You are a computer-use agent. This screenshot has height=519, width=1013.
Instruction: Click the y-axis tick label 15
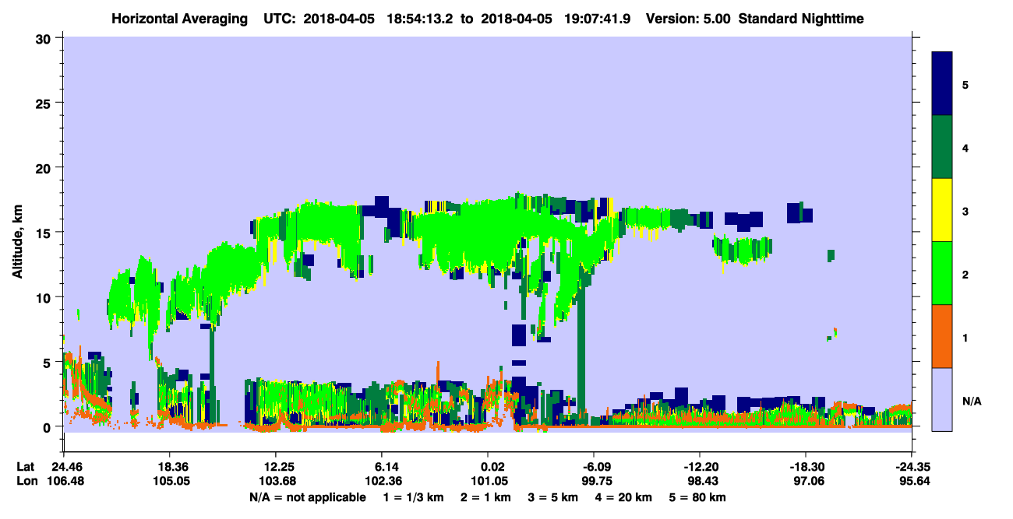pos(45,233)
